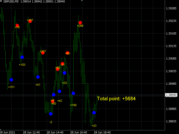This screenshot has height=134, width=179.
Task: Select the red dot above +76
Action: 17,25
